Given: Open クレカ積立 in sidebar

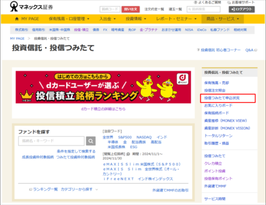Looking at the screenshot, I should (213, 164).
